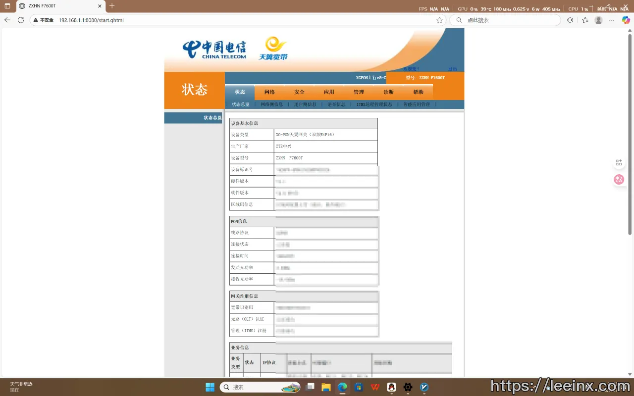Select 状态总览 in the left sidebar
The width and height of the screenshot is (634, 396).
point(212,118)
